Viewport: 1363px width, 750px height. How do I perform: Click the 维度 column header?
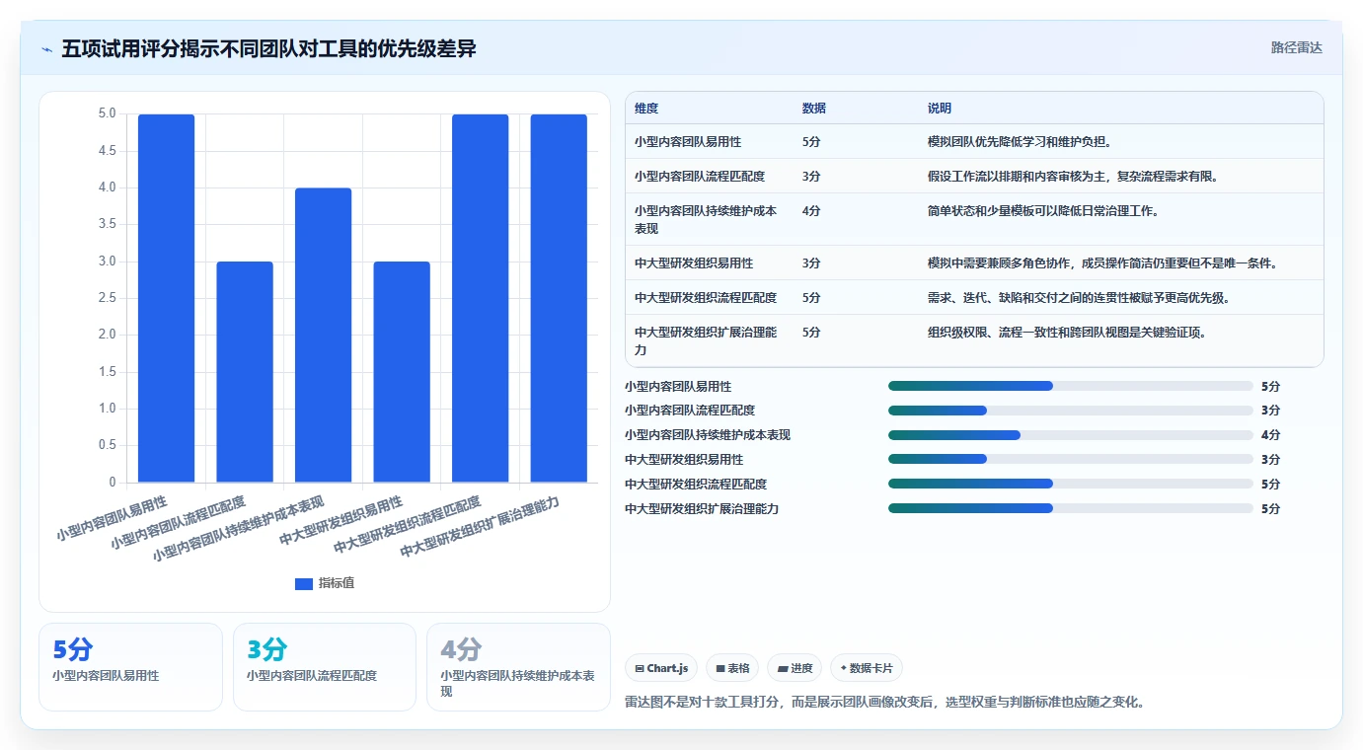pyautogui.click(x=646, y=108)
